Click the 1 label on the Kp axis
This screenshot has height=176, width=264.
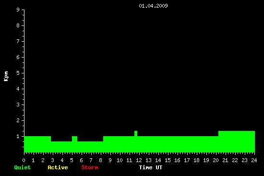click(18, 136)
